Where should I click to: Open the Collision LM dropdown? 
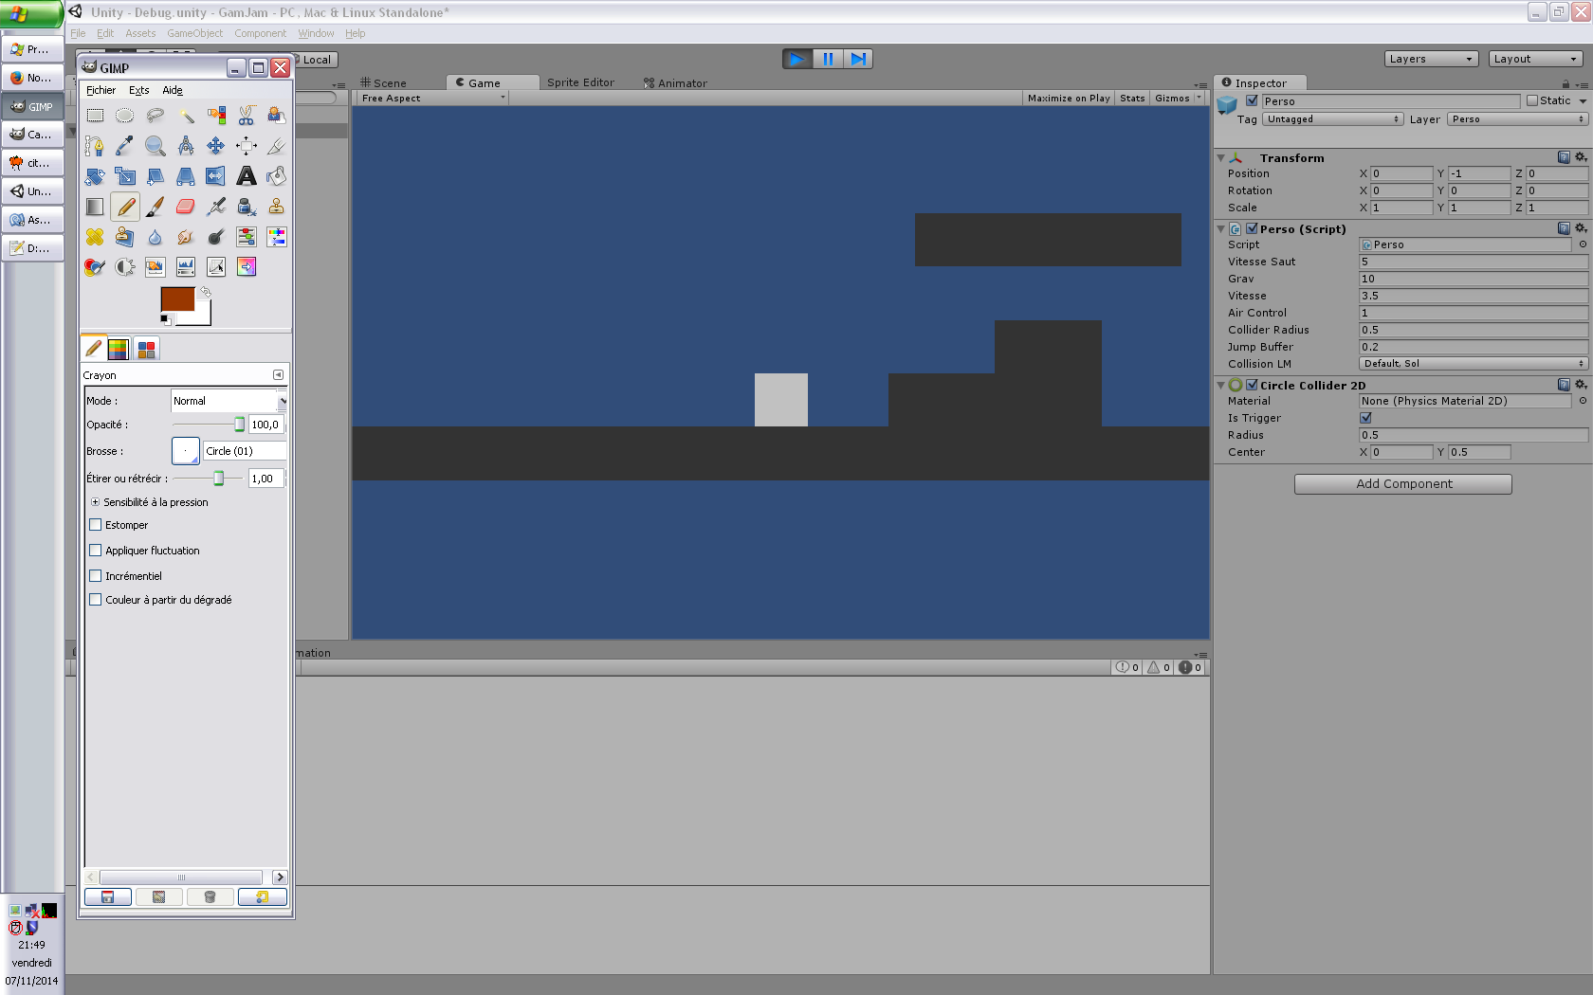[1473, 364]
